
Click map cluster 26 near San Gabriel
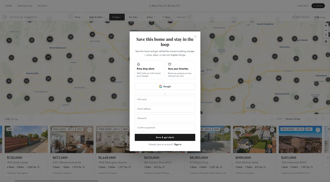pos(295,39)
